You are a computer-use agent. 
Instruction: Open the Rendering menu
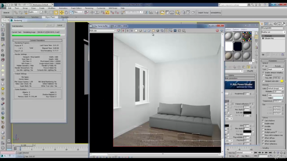[89, 8]
